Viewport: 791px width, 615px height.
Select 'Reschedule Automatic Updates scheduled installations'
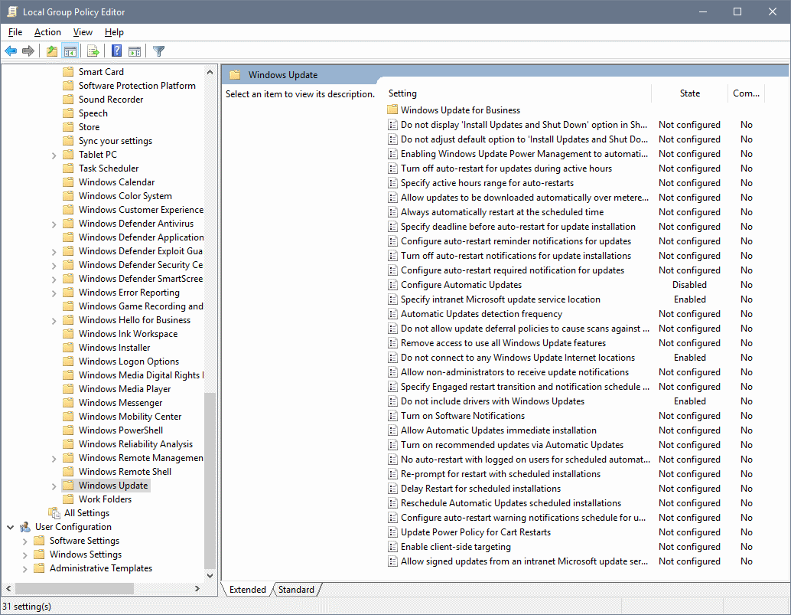tap(510, 503)
